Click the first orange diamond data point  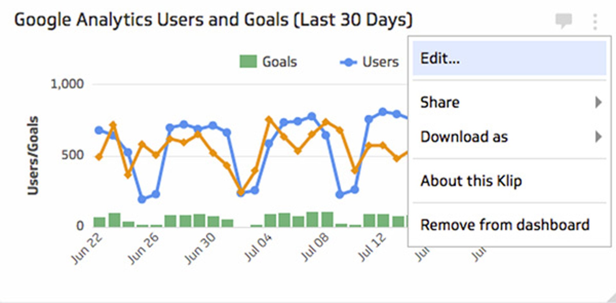pos(99,157)
